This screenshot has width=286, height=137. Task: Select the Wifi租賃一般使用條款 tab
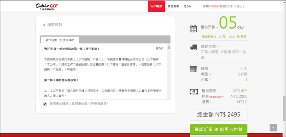(60, 40)
